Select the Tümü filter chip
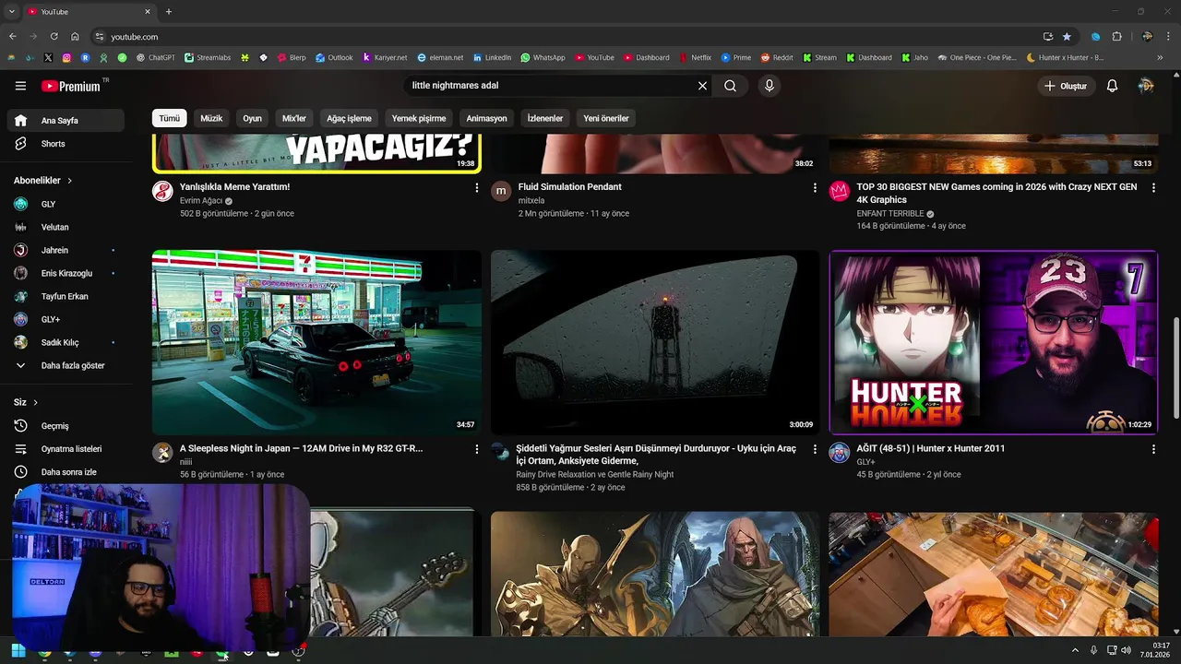The height and width of the screenshot is (664, 1181). pos(170,118)
